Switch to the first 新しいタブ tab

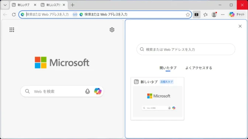coord(23,5)
